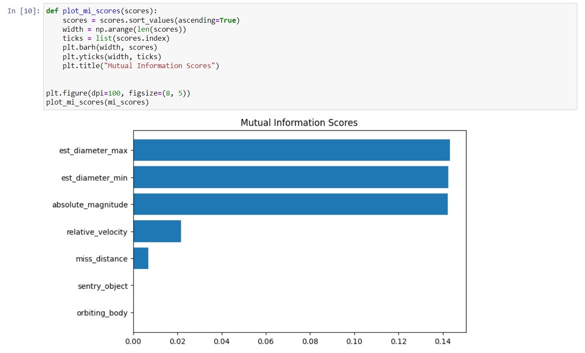This screenshot has width=585, height=353.
Task: Click the 'est_diameter_min' y-axis label
Action: pos(94,178)
